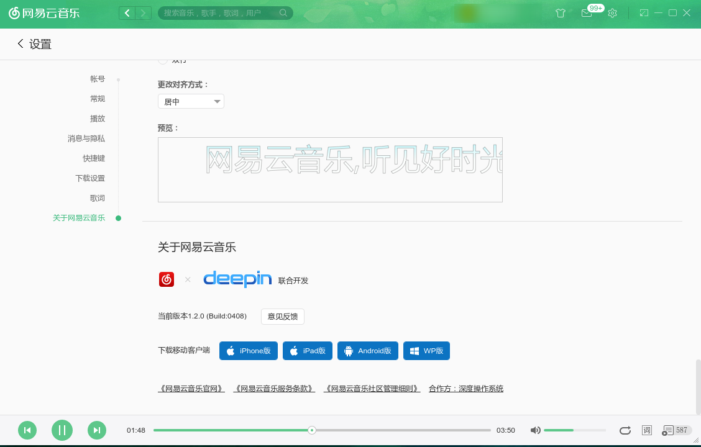Go to the 帐号 settings section
The image size is (701, 447).
[x=98, y=79]
